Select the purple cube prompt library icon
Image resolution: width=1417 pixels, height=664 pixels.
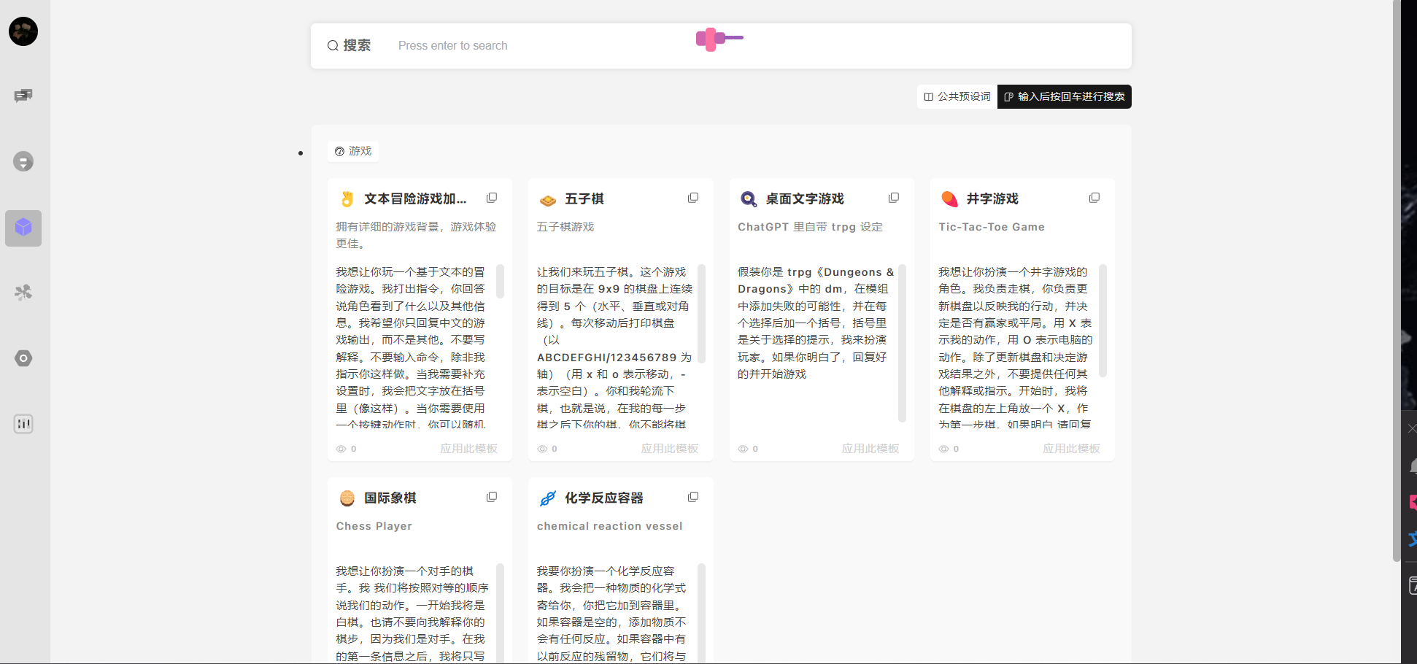click(23, 228)
